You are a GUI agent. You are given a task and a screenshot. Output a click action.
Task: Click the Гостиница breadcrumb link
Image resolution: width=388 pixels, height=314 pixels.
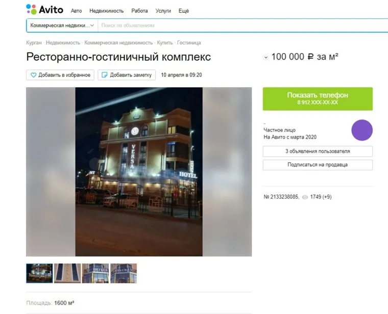click(189, 43)
